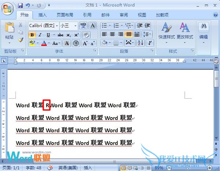
Task: Switch to full screen reading view
Action: [130, 168]
